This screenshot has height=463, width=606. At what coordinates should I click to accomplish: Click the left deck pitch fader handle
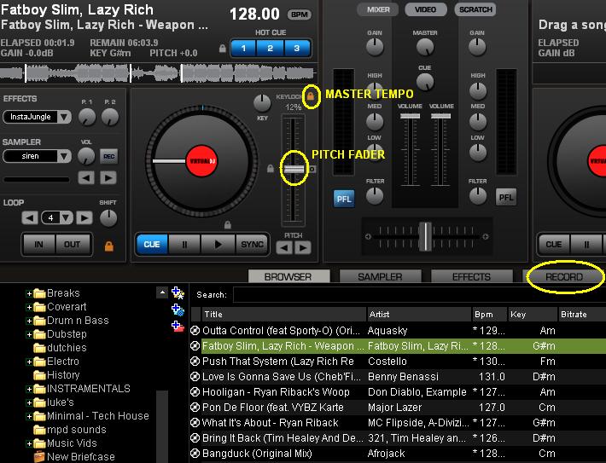pyautogui.click(x=294, y=169)
